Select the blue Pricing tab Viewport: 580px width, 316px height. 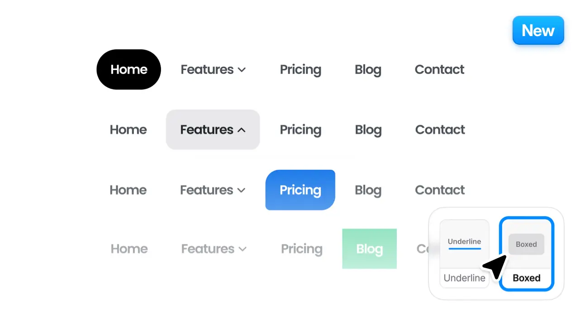pyautogui.click(x=300, y=190)
